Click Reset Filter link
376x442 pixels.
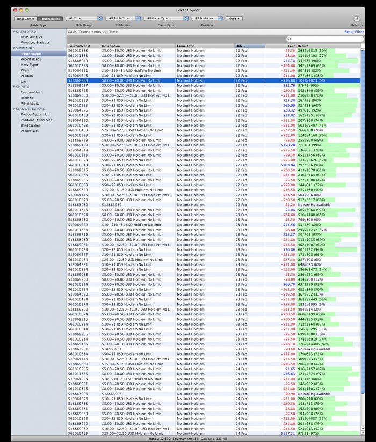354,32
